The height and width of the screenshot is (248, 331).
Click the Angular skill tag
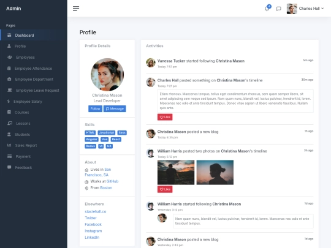[91, 140]
